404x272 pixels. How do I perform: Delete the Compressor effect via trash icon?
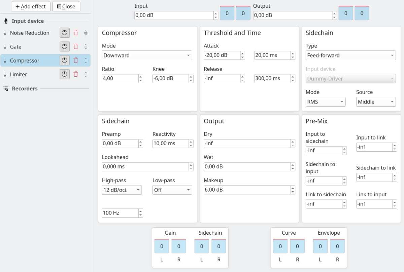click(x=76, y=60)
